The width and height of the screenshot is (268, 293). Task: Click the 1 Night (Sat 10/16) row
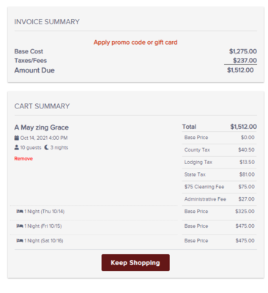coord(94,241)
